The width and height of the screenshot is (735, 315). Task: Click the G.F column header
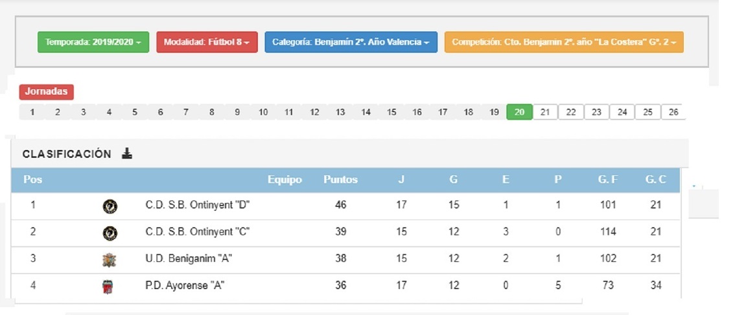607,180
